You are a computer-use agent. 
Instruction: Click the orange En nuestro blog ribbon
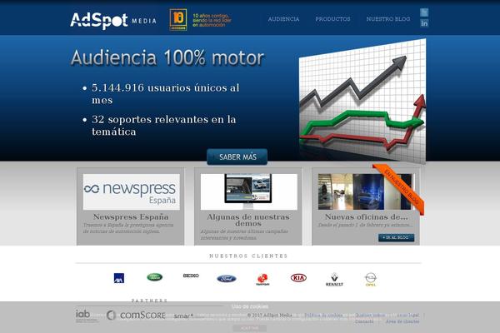tap(400, 189)
